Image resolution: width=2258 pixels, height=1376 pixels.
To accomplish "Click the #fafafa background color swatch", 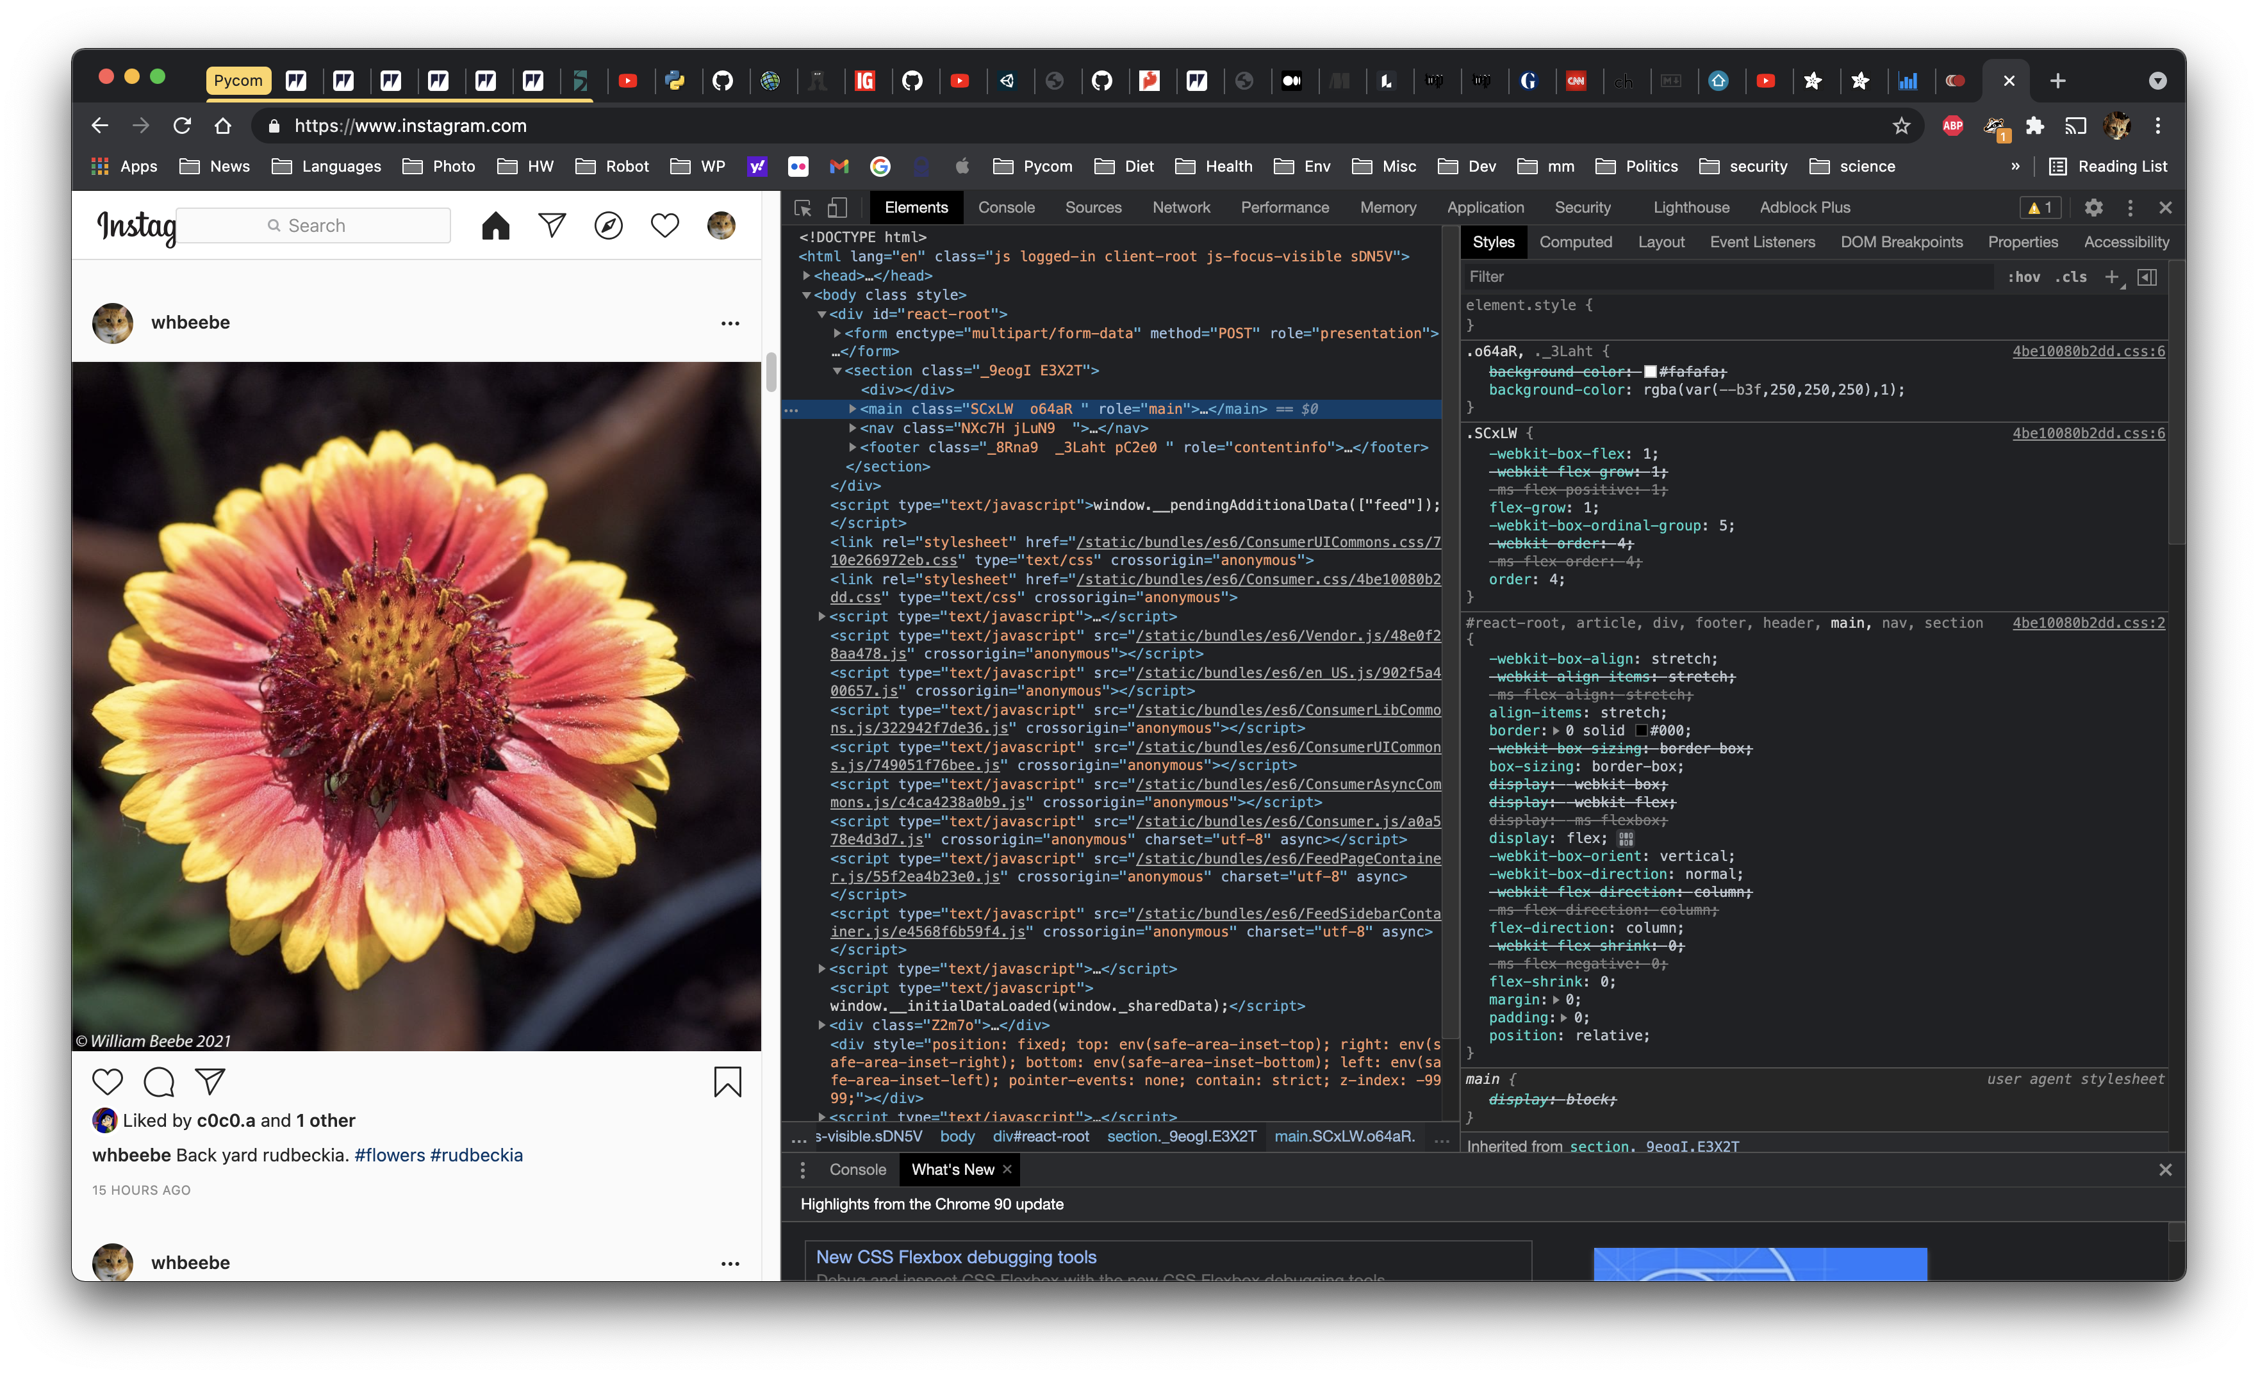I will 1651,372.
